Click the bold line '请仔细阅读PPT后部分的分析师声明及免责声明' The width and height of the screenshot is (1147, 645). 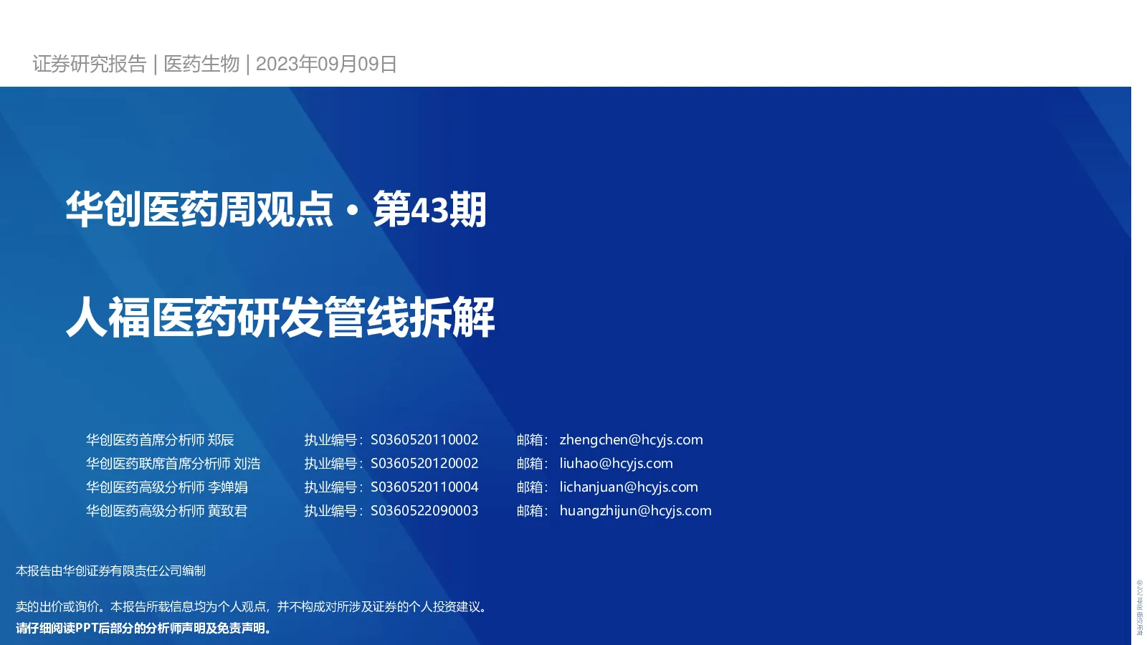click(146, 628)
